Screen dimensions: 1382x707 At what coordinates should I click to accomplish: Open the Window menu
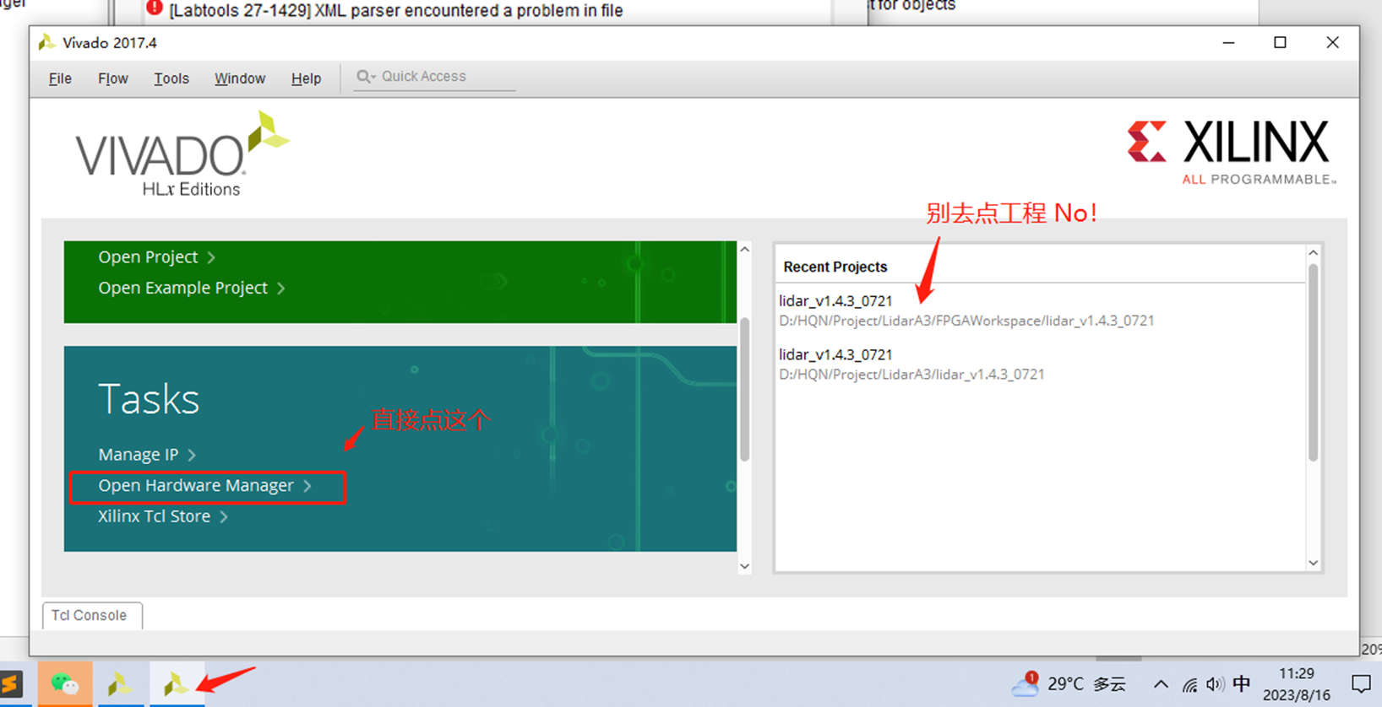point(240,78)
